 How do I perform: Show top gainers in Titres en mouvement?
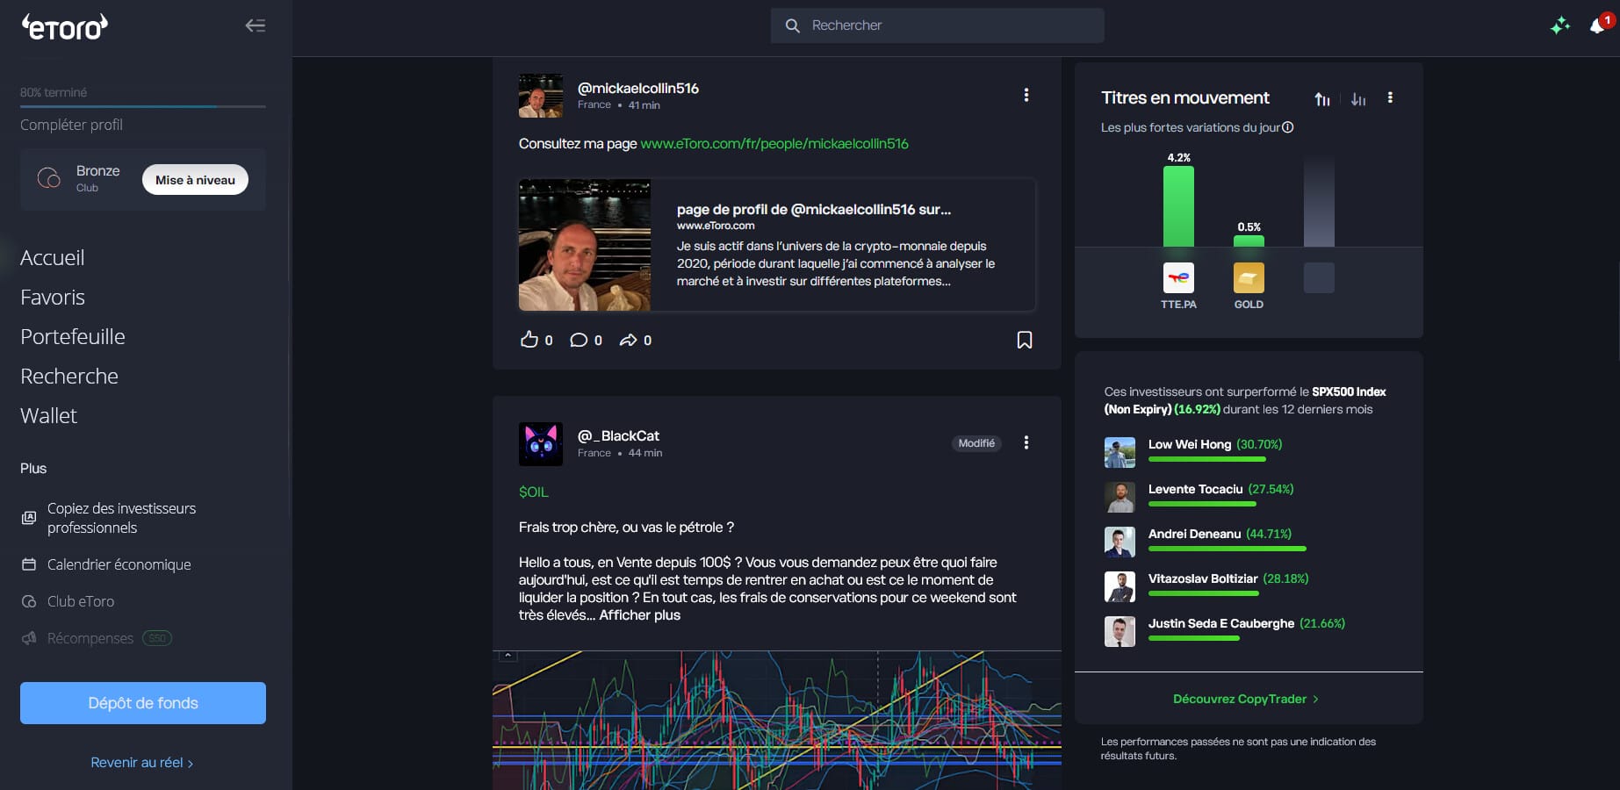tap(1322, 99)
